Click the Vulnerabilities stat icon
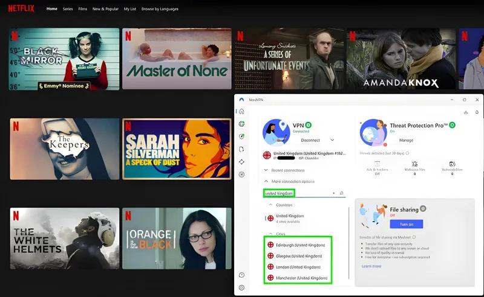 tap(452, 164)
